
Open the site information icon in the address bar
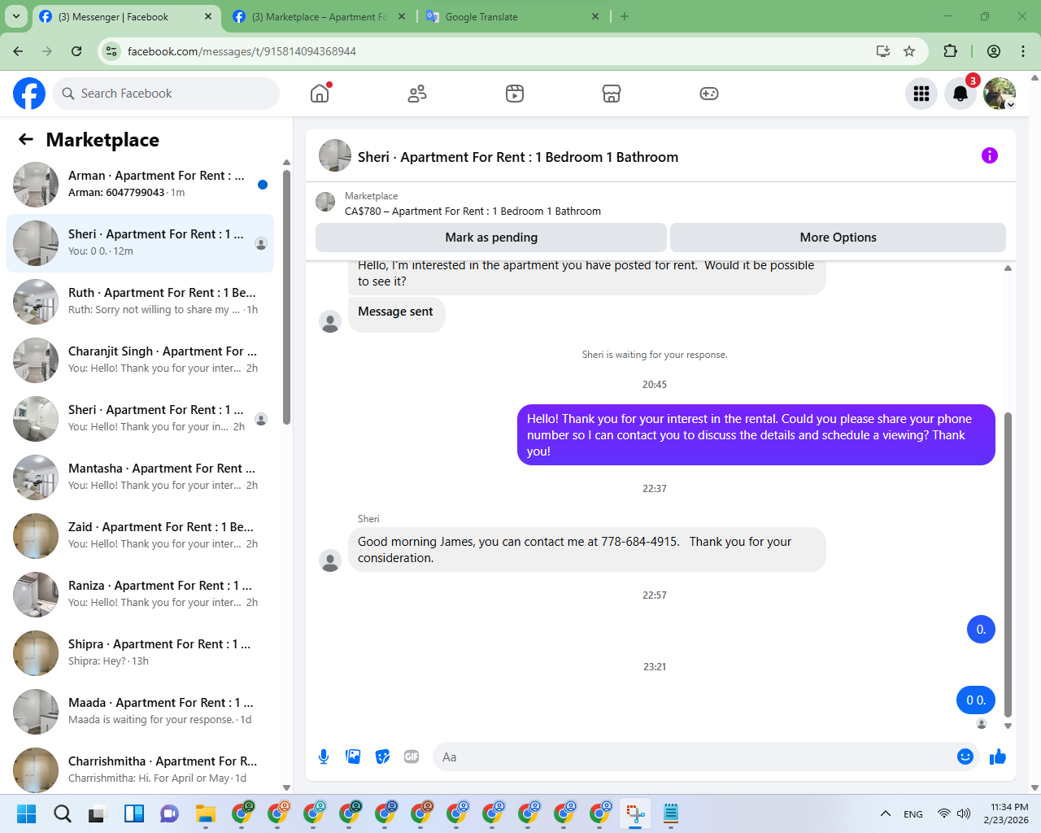pos(112,51)
